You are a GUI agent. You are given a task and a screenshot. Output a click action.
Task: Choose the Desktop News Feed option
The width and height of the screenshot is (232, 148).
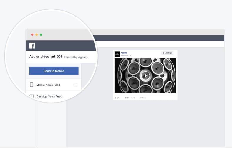click(49, 96)
